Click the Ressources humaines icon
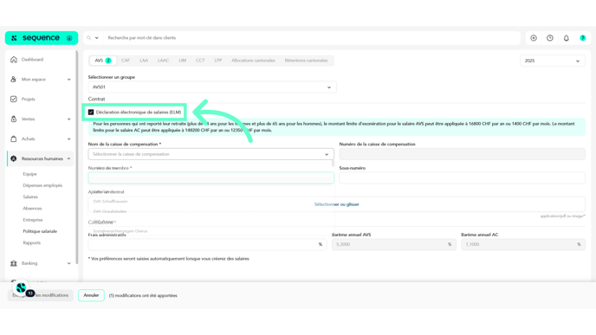Viewport: 596px width, 335px height. click(14, 158)
